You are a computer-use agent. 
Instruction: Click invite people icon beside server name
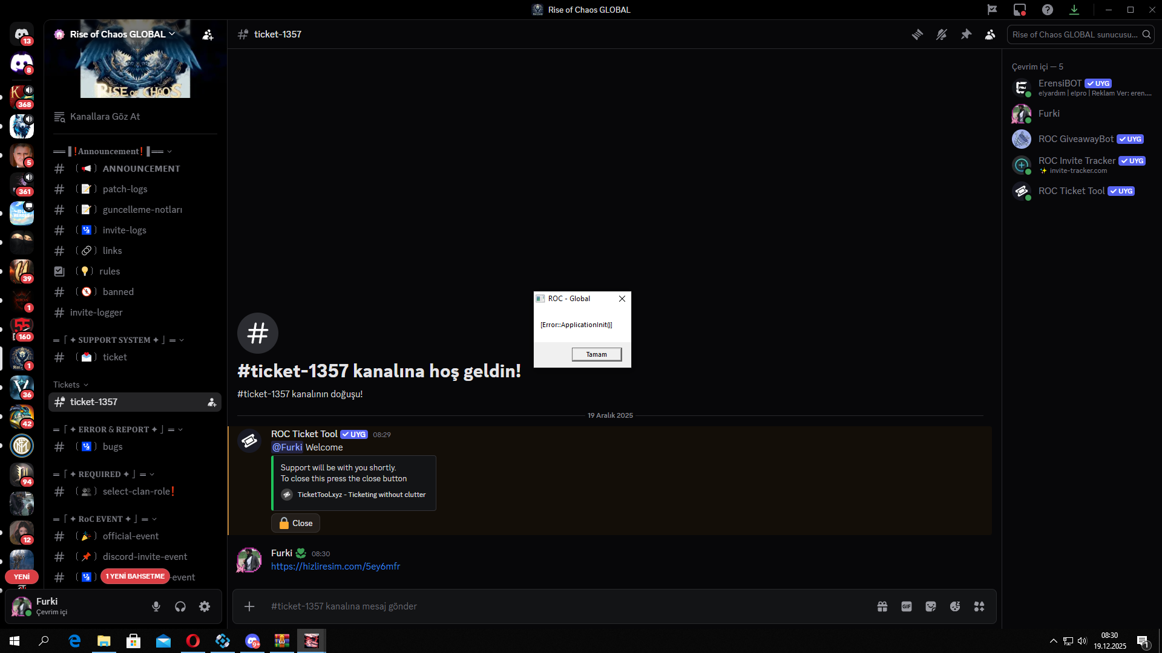(208, 34)
